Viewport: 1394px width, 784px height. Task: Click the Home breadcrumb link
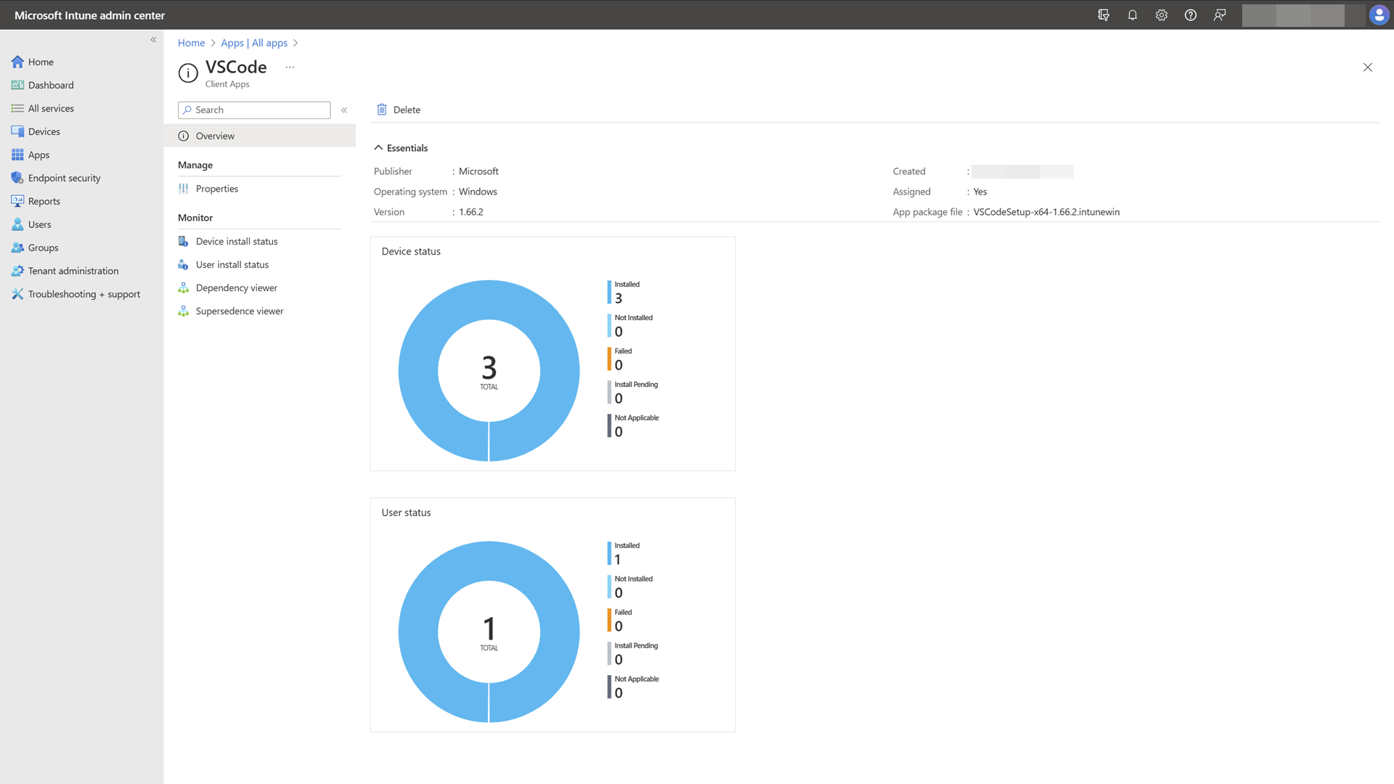coord(191,43)
